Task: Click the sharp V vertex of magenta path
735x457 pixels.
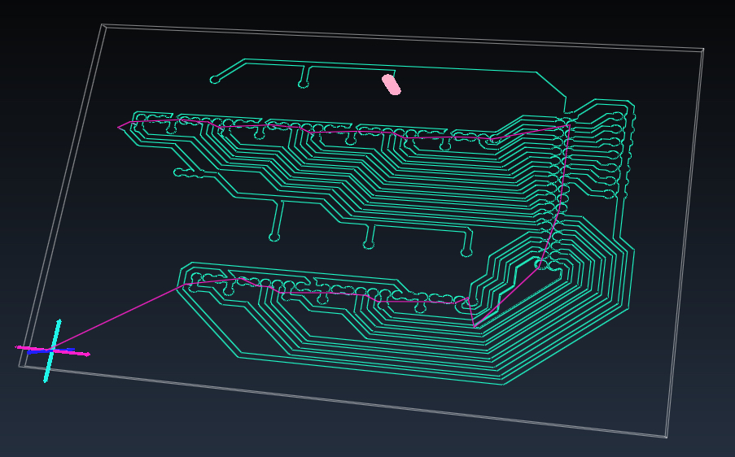Action: [x=475, y=326]
